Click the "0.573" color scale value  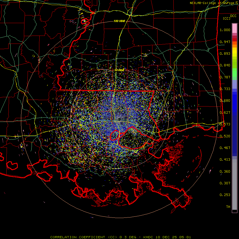click(225, 124)
